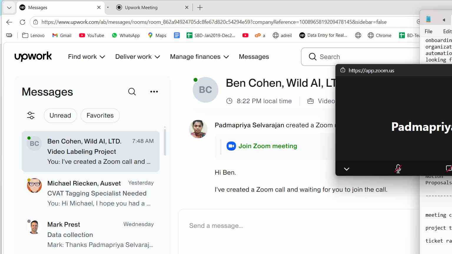Expand the Deliver work menu
This screenshot has width=452, height=254.
(x=138, y=57)
